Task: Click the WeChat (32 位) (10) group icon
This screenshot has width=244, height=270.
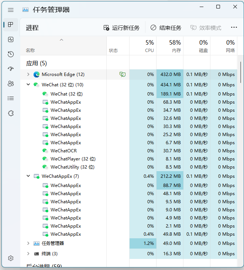Action: (x=36, y=85)
